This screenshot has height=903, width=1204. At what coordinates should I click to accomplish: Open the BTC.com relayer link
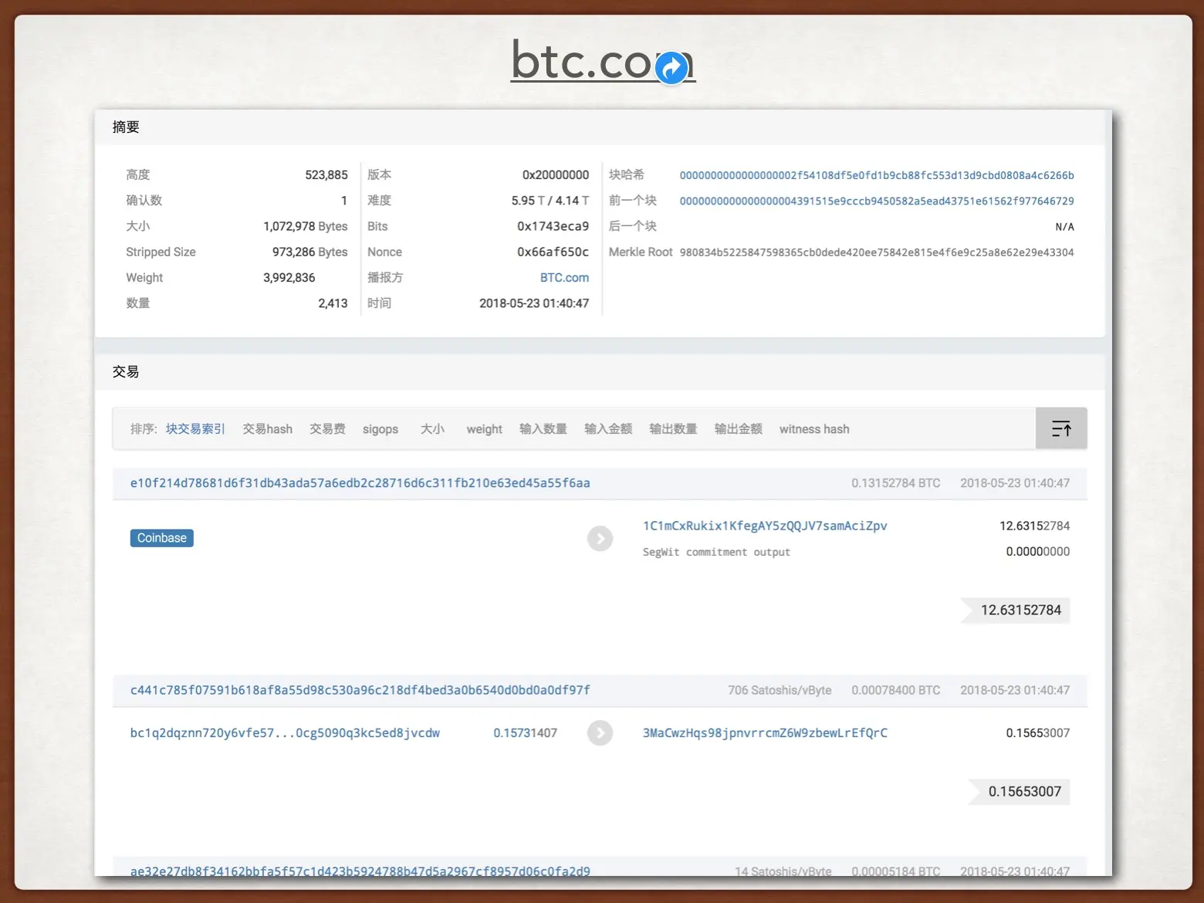point(564,278)
